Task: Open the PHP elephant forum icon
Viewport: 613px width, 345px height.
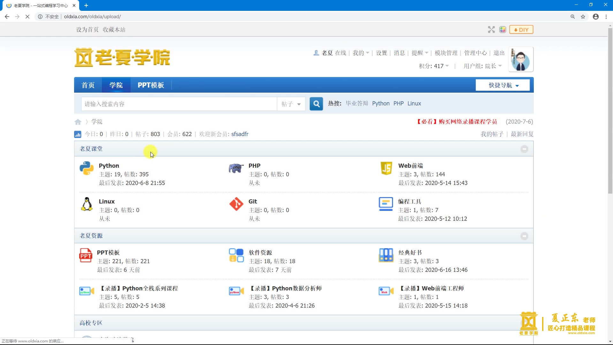Action: click(x=236, y=168)
